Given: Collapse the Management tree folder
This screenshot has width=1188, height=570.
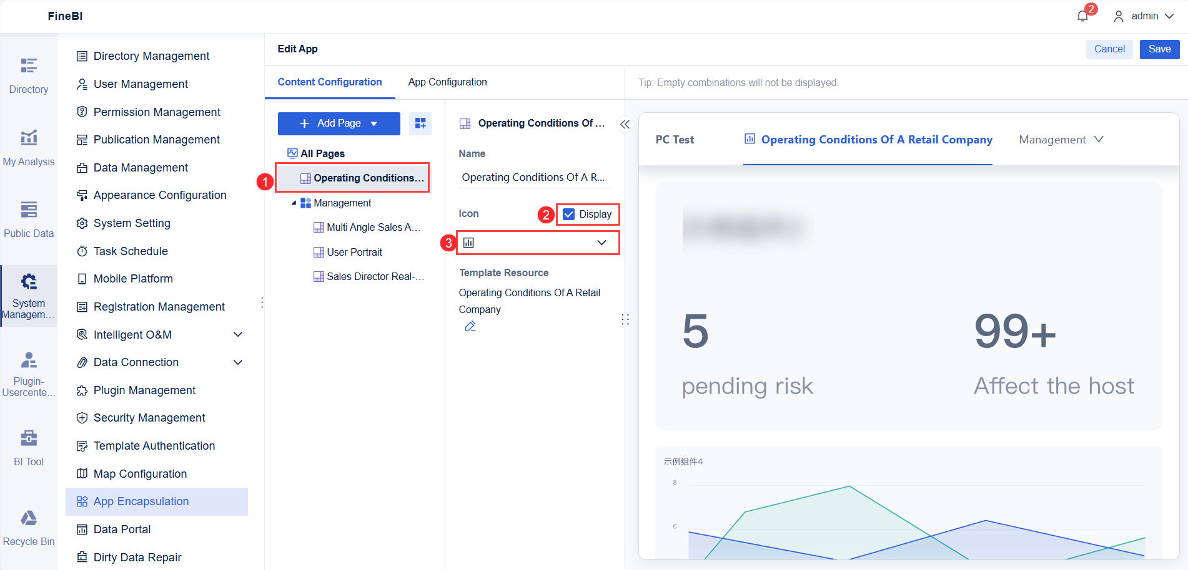Looking at the screenshot, I should (294, 203).
